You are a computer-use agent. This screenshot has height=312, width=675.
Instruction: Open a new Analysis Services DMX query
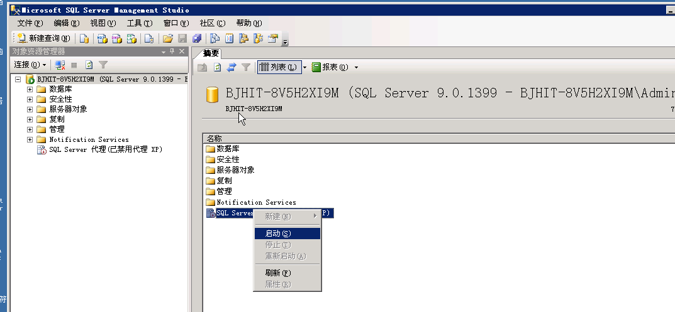pyautogui.click(x=117, y=39)
